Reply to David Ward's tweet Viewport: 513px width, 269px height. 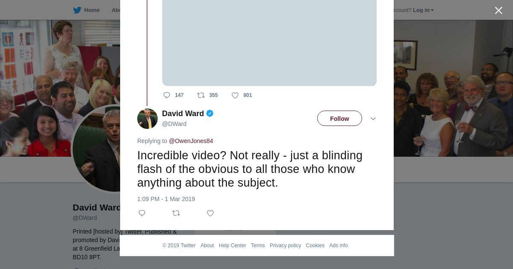coord(142,213)
